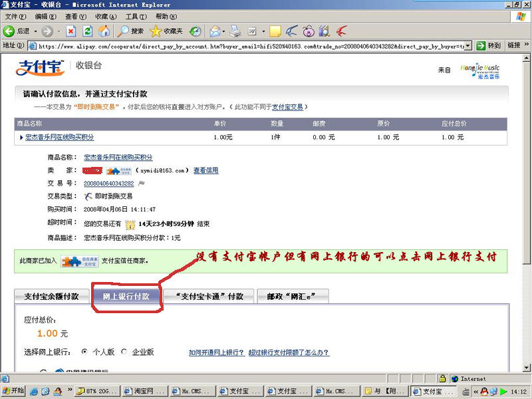
Task: Open the 帮助 (Help) menu
Action: pos(166,17)
